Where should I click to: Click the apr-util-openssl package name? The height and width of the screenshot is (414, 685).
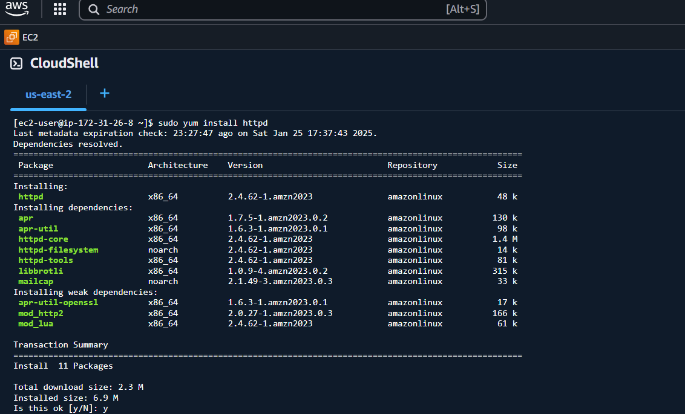(58, 303)
